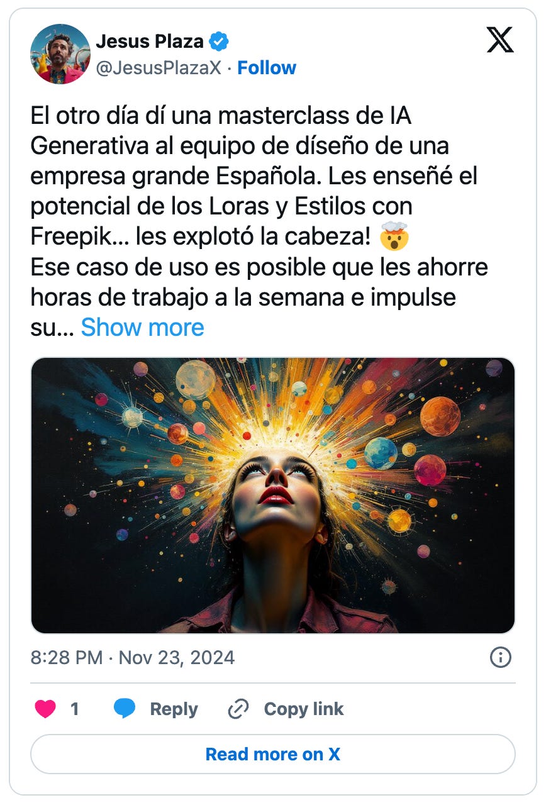Click the chain link icon
This screenshot has width=546, height=805.
coord(238,709)
